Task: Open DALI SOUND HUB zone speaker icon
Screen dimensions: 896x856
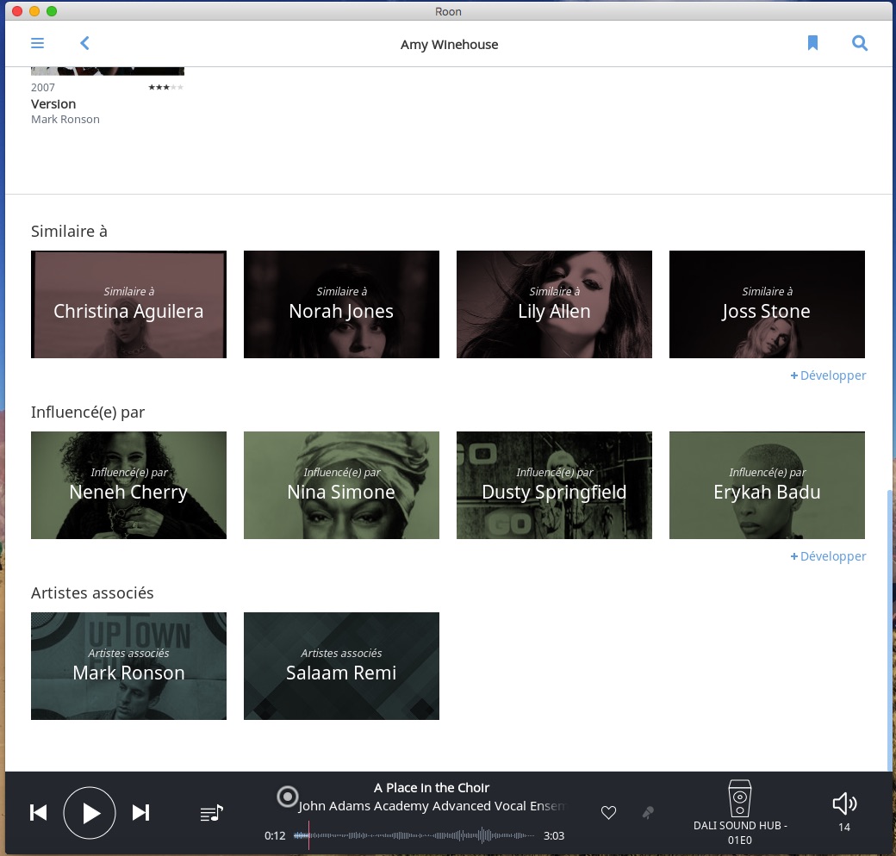Action: pyautogui.click(x=739, y=798)
